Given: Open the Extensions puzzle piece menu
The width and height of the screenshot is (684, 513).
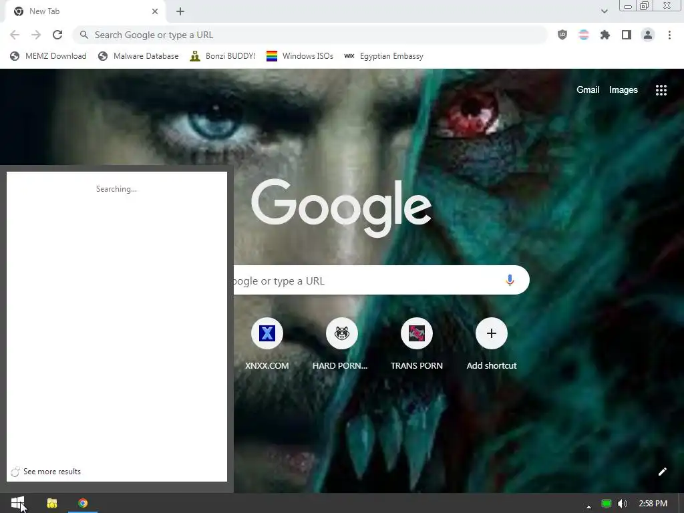Looking at the screenshot, I should coord(605,35).
